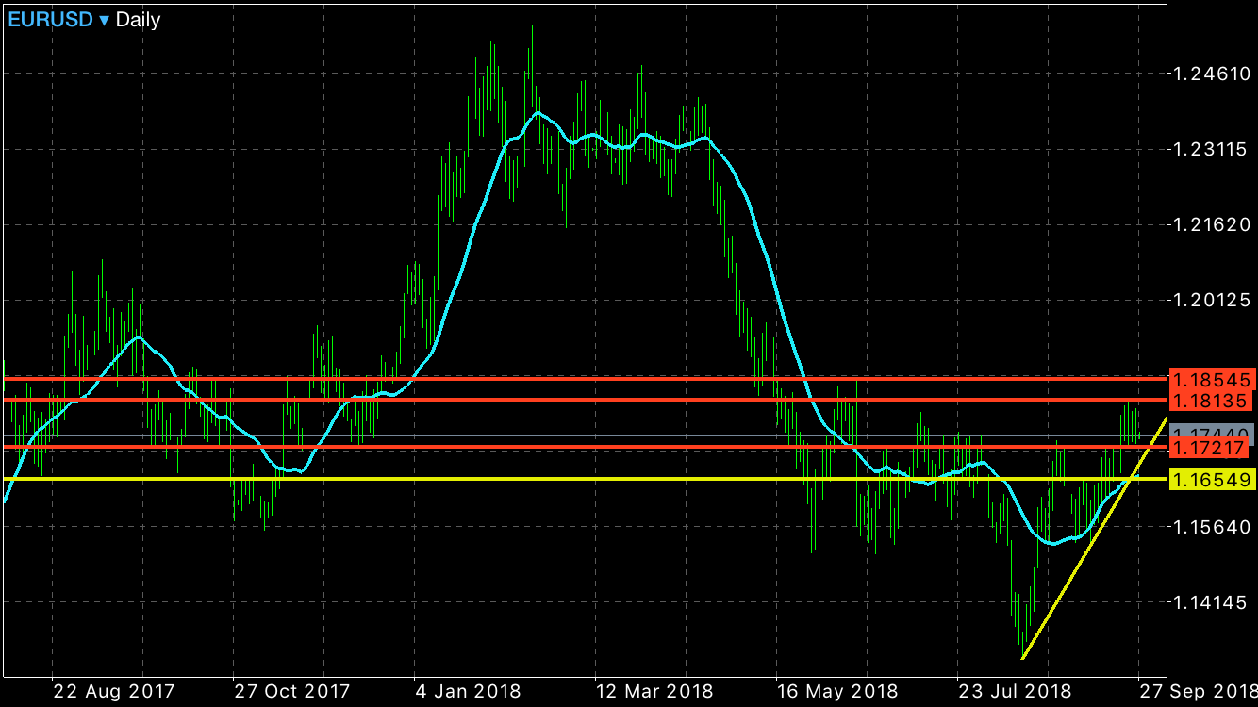This screenshot has height=707, width=1258.
Task: Click the 4 Jan 2018 date label
Action: coord(469,691)
